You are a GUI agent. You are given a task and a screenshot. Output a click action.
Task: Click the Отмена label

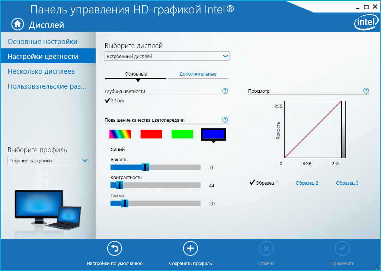tap(266, 264)
